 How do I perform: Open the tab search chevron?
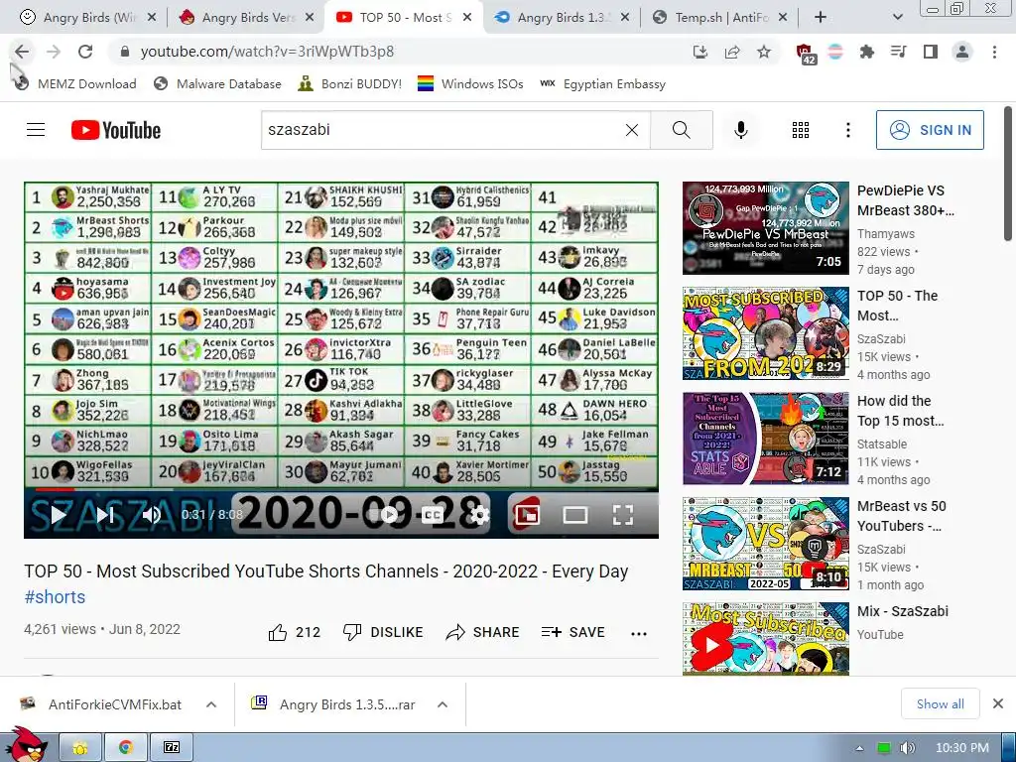click(897, 18)
